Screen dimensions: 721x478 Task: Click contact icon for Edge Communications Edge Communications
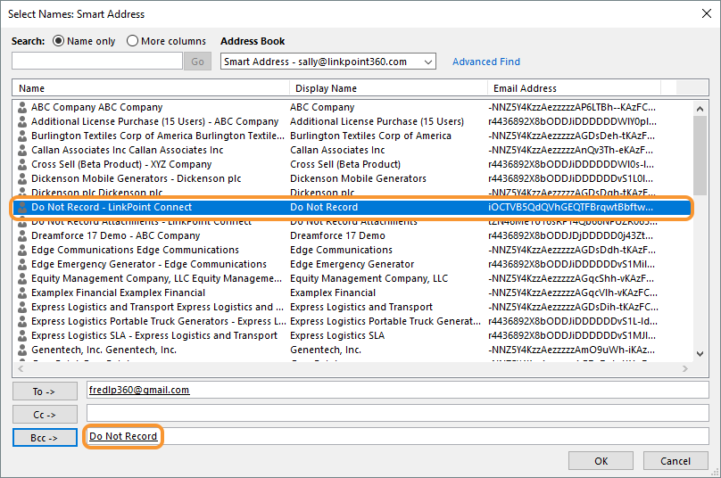pos(22,250)
